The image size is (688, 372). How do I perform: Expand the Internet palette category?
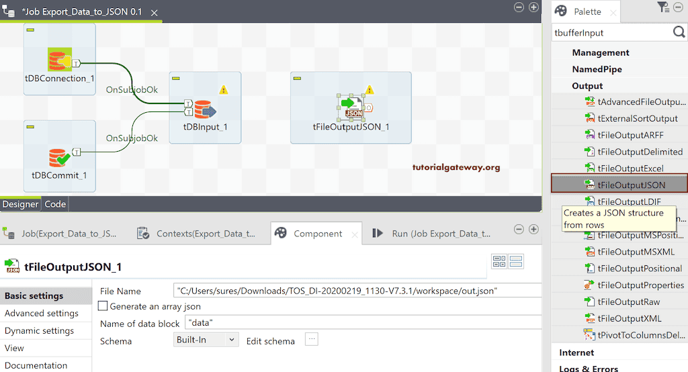(576, 353)
